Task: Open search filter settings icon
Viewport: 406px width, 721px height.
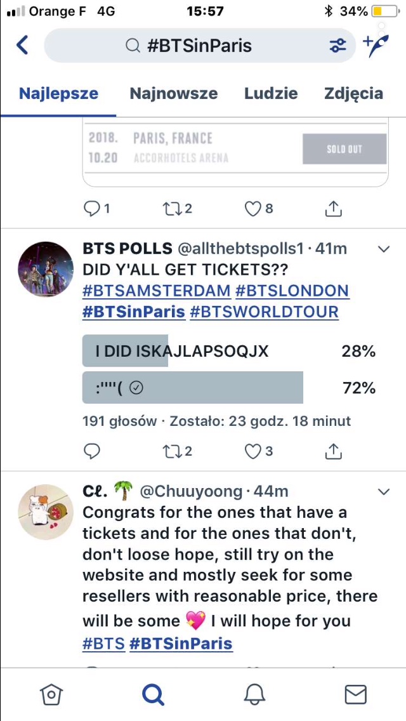Action: pyautogui.click(x=337, y=46)
